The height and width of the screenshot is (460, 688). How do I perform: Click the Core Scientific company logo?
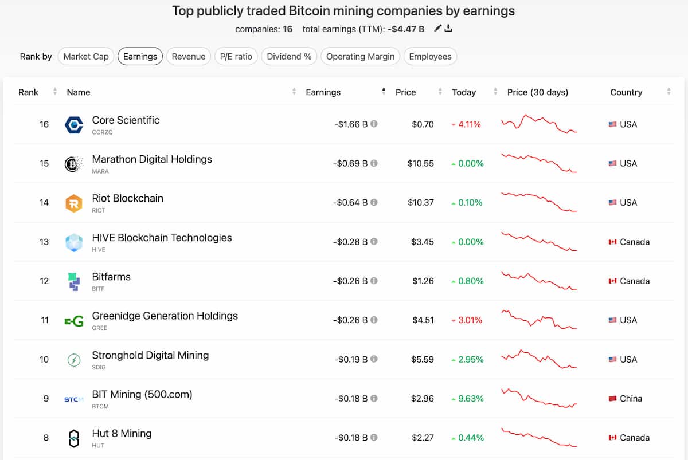pos(75,124)
